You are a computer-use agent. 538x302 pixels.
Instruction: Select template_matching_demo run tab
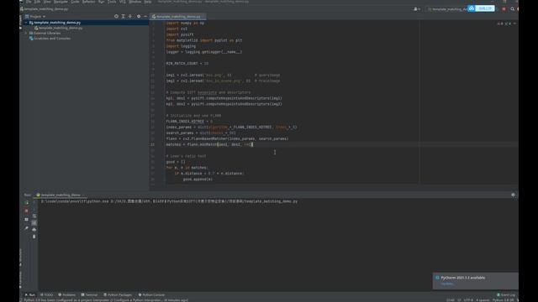coord(61,195)
